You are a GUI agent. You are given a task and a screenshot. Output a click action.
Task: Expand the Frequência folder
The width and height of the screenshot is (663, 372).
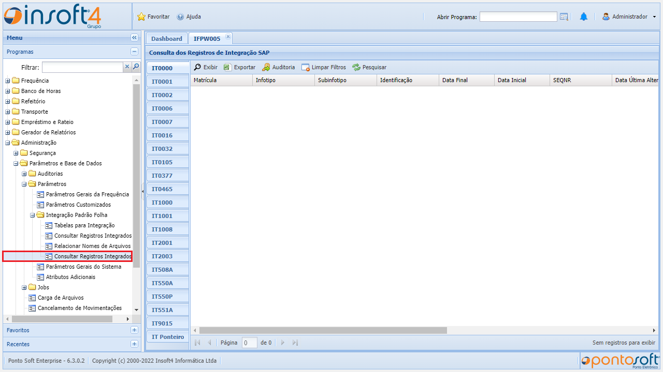click(x=7, y=81)
